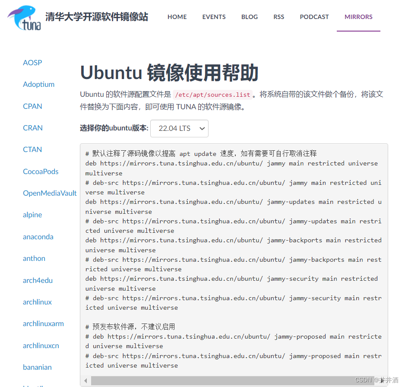The height and width of the screenshot is (387, 405).
Task: Go to the BLOG page
Action: (x=250, y=17)
